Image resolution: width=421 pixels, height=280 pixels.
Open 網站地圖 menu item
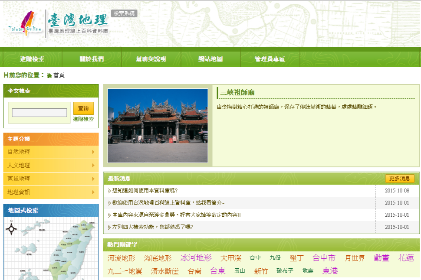click(210, 59)
